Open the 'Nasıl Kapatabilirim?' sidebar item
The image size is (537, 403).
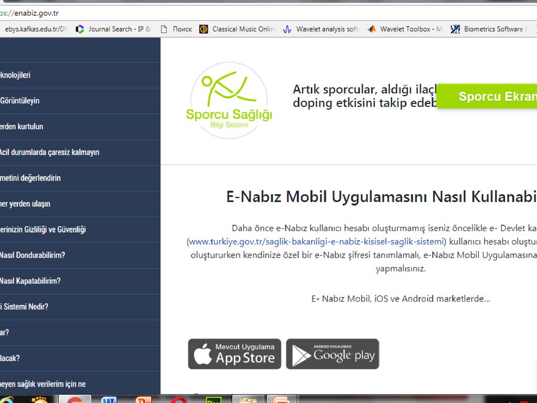(x=80, y=281)
